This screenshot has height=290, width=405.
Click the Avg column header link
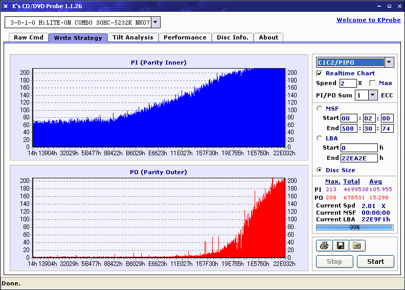(x=375, y=181)
